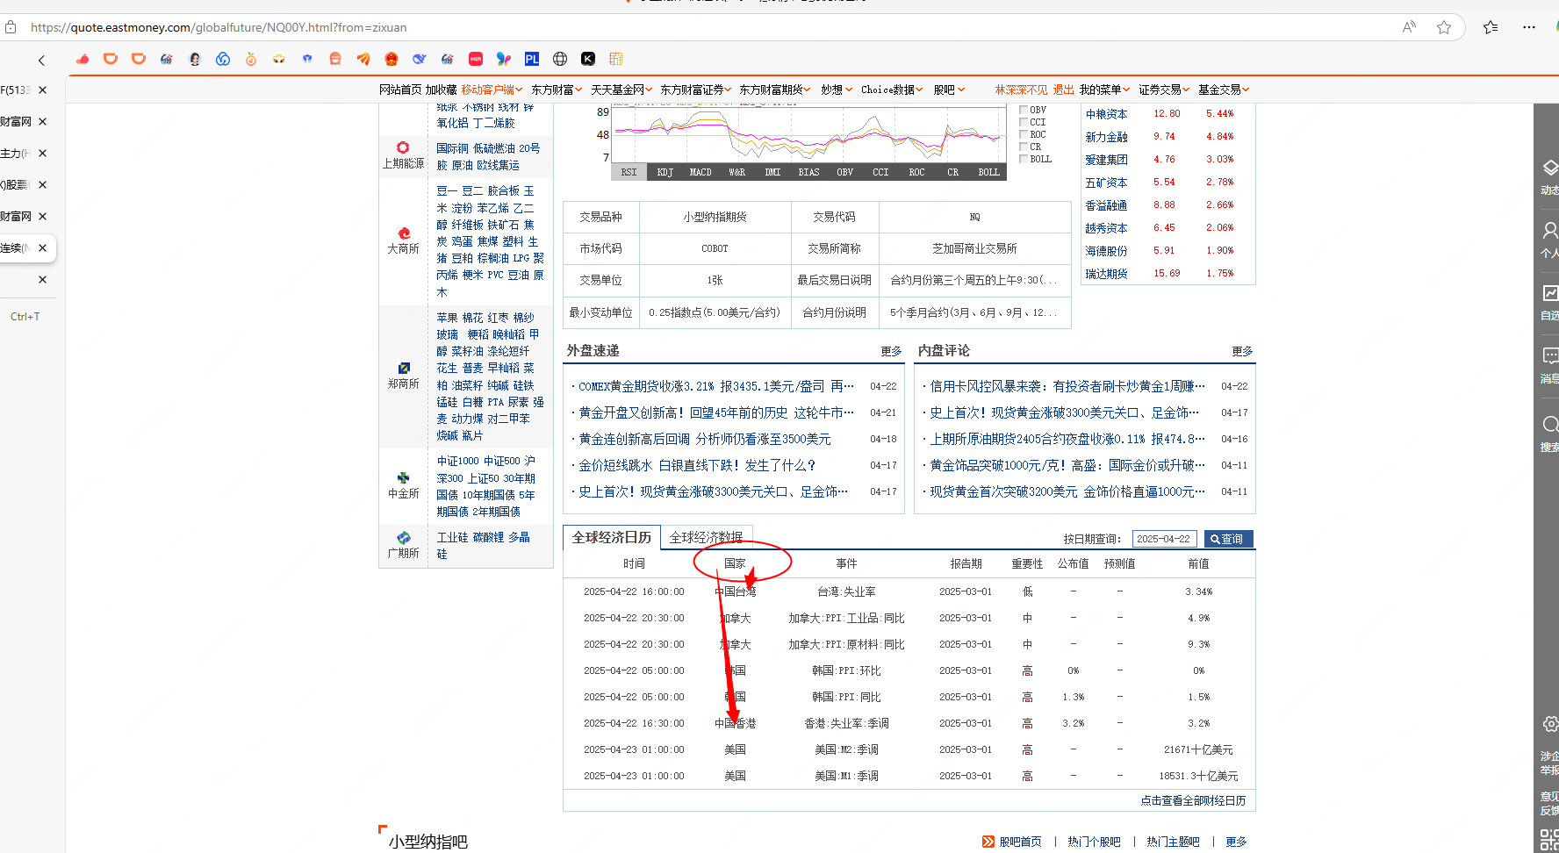Viewport: 1559px width, 853px height.
Task: Click 更多 link beside 内盘评论
Action: (1242, 351)
